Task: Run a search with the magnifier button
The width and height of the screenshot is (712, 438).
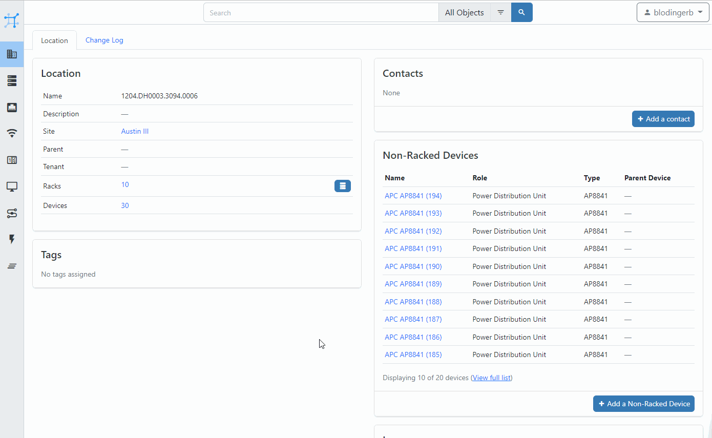Action: (x=521, y=12)
